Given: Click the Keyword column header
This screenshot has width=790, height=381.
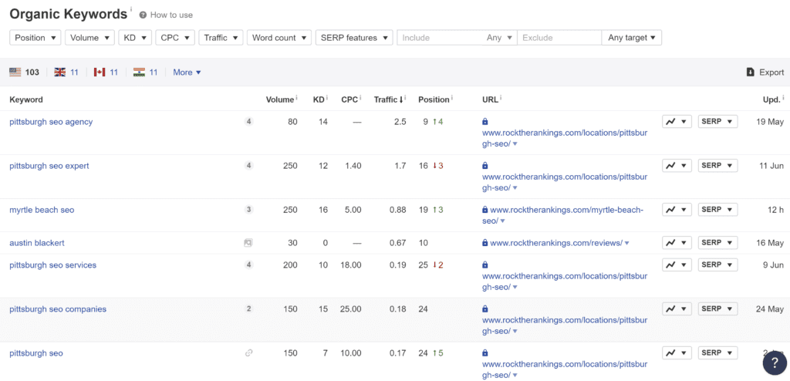Looking at the screenshot, I should tap(26, 99).
